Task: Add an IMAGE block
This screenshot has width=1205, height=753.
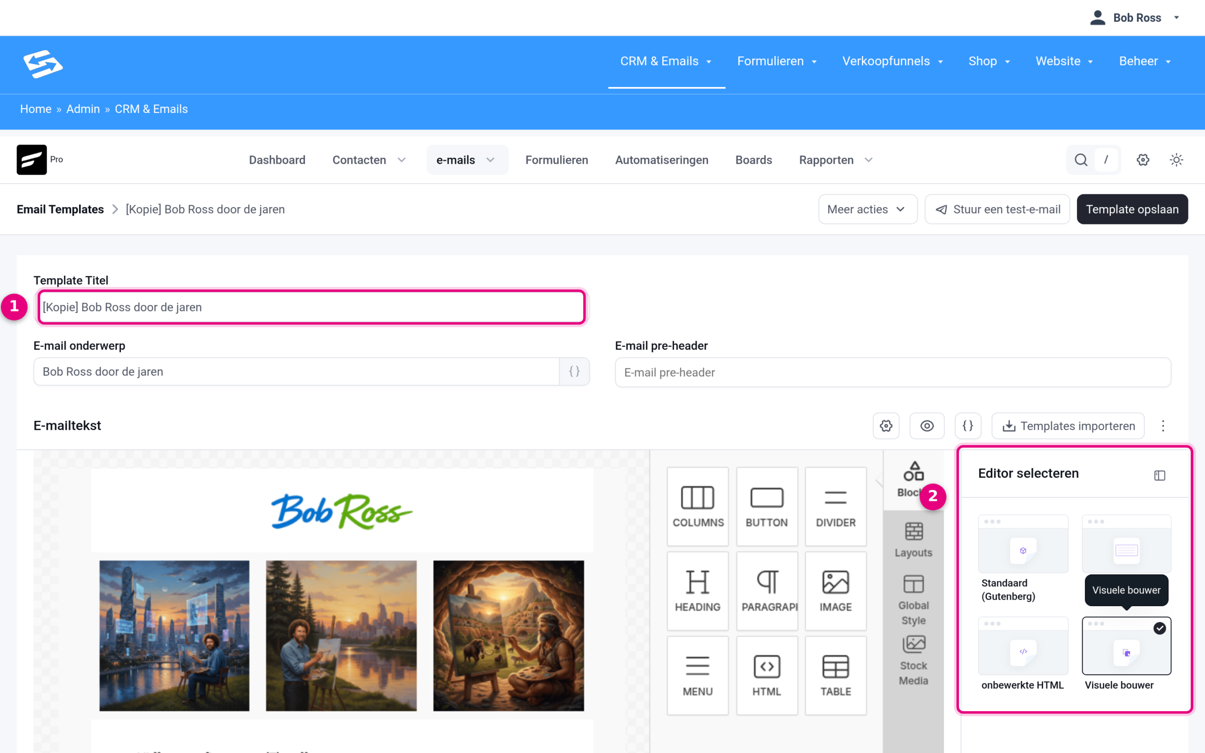Action: (x=835, y=591)
